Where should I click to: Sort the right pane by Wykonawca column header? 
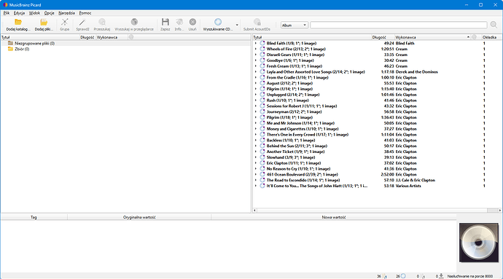(432, 37)
